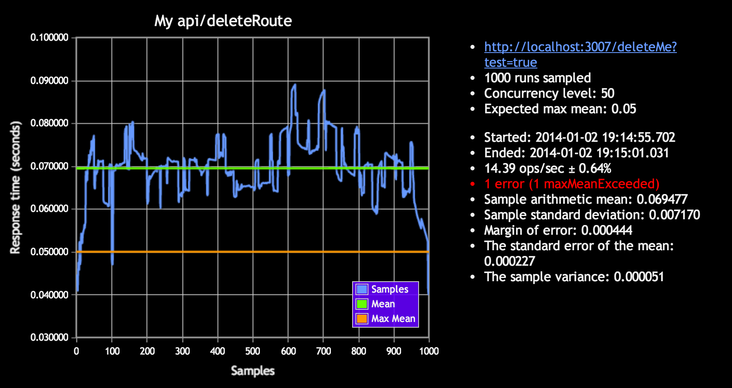Screen dimensions: 732x388
Task: Click the red '1 error (1 maxMeanExceeded)' text
Action: [572, 184]
